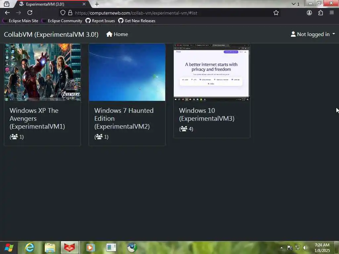
Task: Open the Windows 7 Haunted Edition thumbnail
Action: click(x=127, y=72)
